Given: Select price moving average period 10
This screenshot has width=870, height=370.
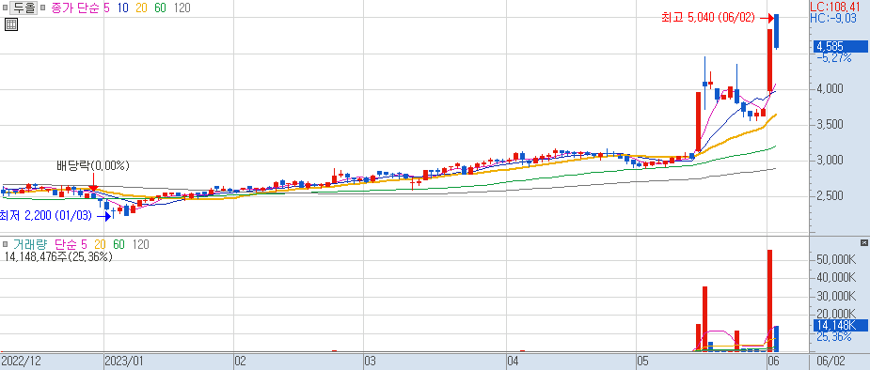Looking at the screenshot, I should pyautogui.click(x=122, y=8).
